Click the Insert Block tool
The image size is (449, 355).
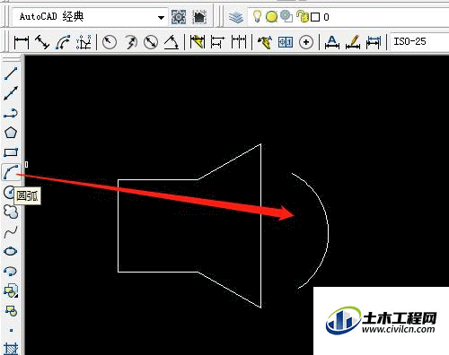coord(11,290)
